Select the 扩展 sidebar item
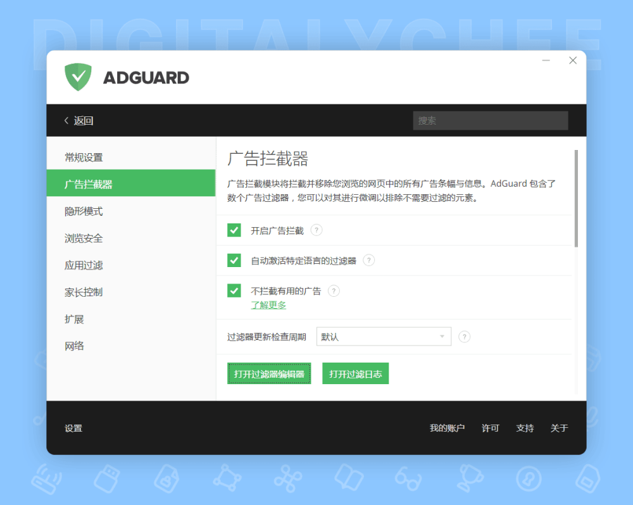This screenshot has width=633, height=505. tap(131, 320)
